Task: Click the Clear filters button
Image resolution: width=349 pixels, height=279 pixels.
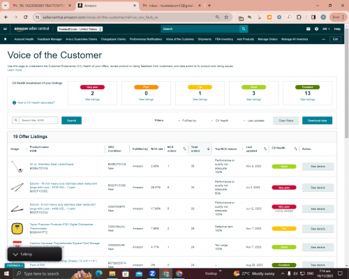Action: click(285, 121)
